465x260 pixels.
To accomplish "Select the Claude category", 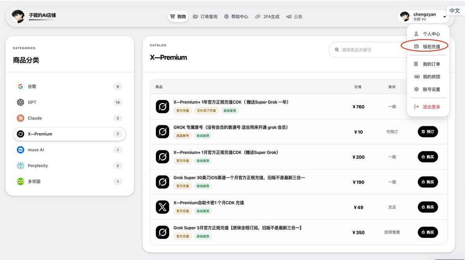I will [x=70, y=118].
